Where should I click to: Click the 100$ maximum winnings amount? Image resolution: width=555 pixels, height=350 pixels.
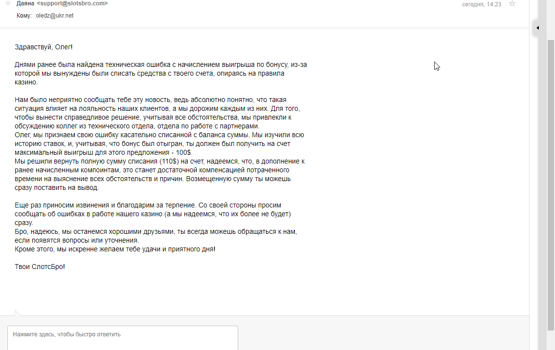tap(185, 152)
